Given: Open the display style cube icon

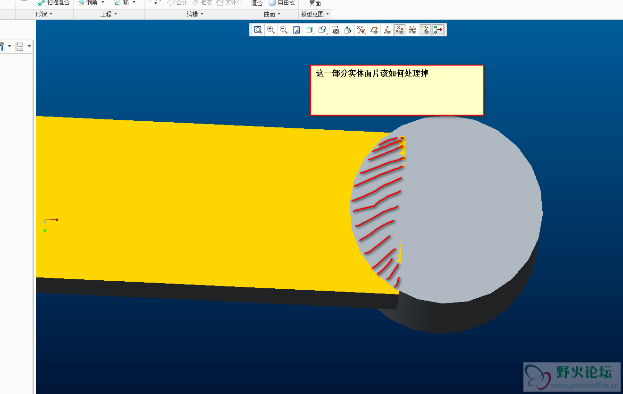Looking at the screenshot, I should (x=309, y=30).
